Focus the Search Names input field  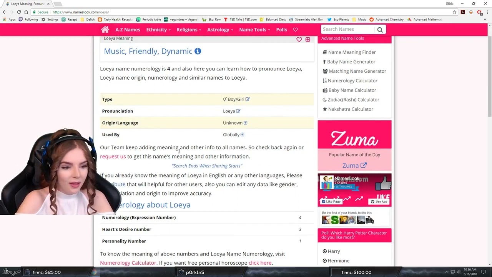pyautogui.click(x=348, y=29)
